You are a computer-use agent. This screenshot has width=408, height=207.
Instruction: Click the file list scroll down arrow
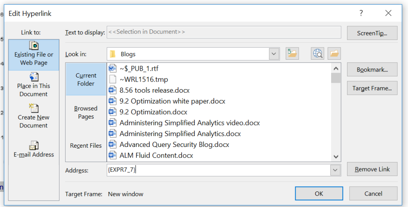tap(336, 156)
